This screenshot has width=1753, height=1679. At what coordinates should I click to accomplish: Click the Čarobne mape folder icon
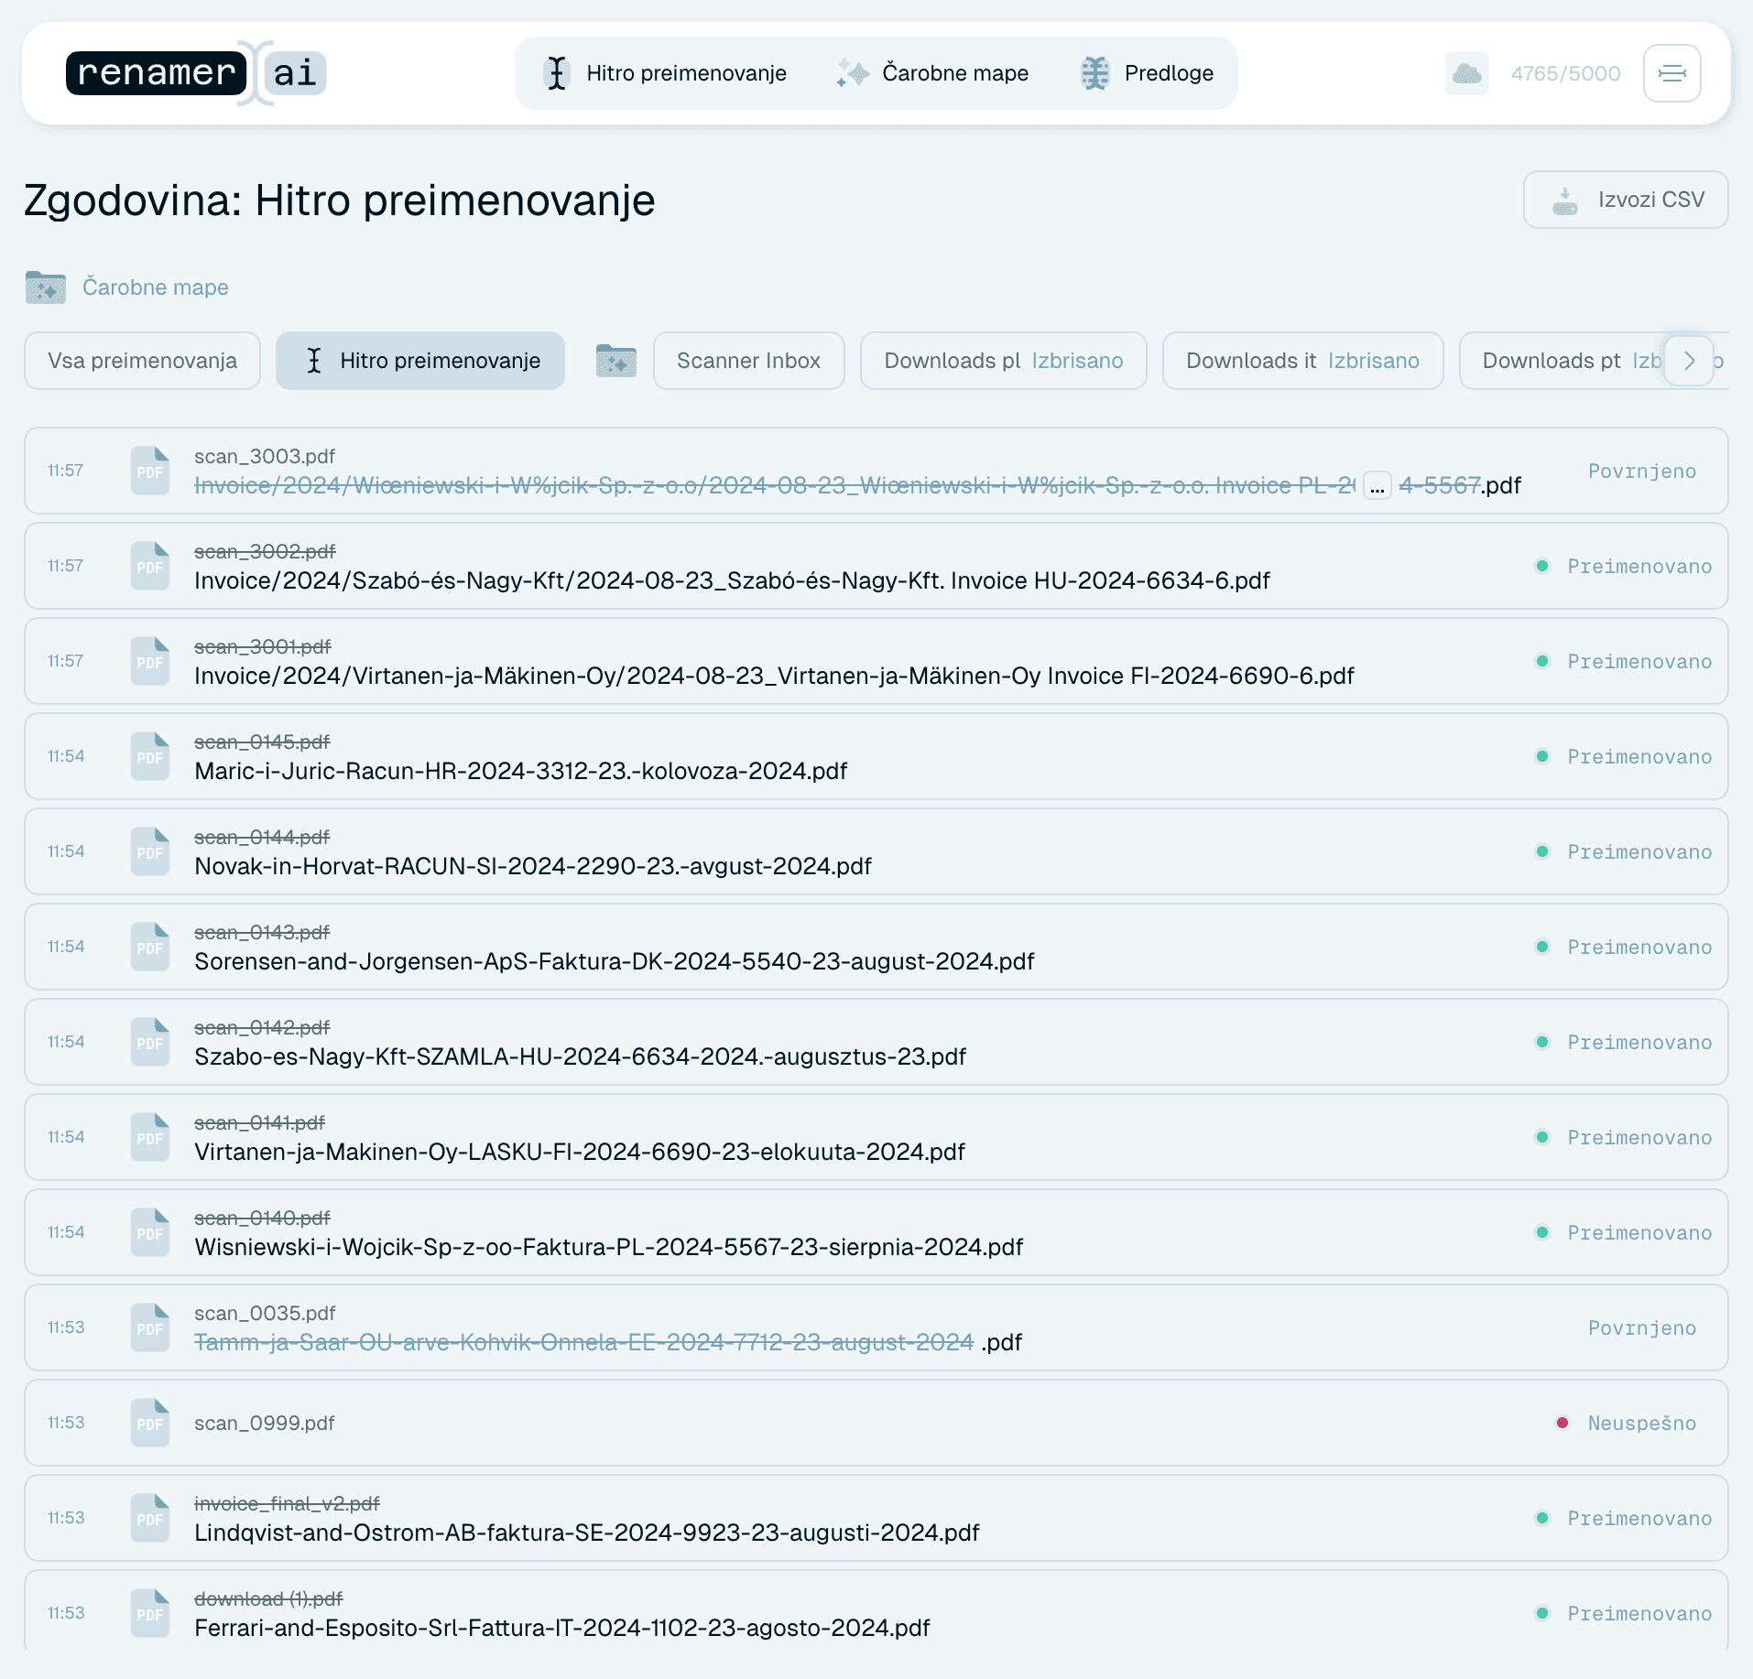click(x=46, y=287)
